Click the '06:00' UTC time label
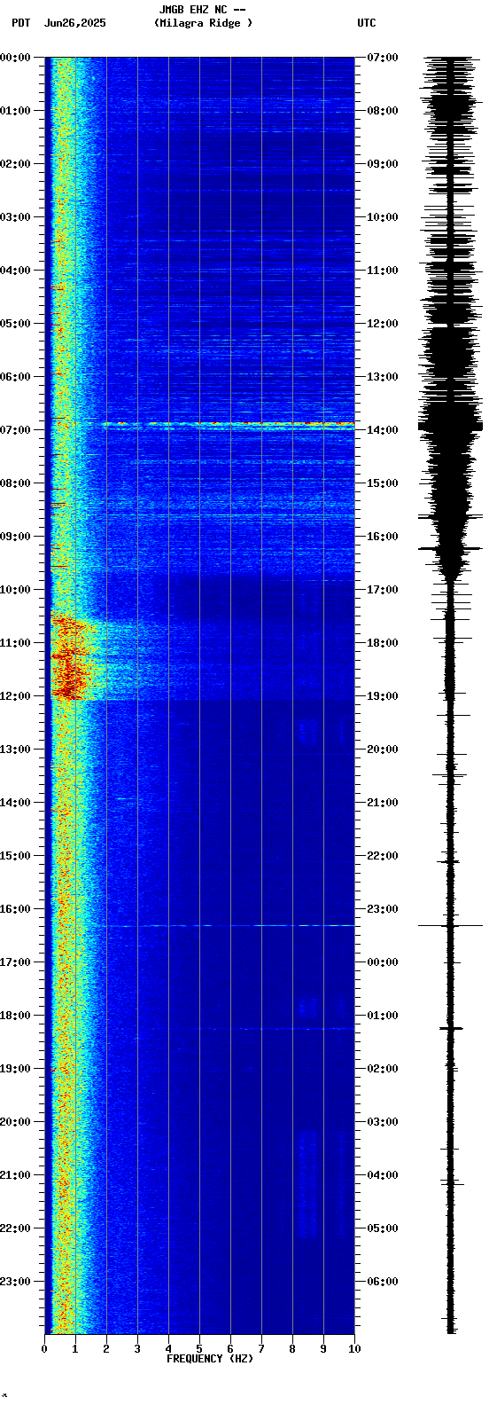The width and height of the screenshot is (489, 1405). point(383,1282)
